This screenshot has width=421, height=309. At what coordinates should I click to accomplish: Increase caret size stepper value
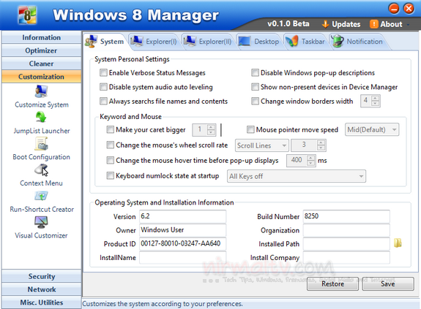pyautogui.click(x=212, y=127)
